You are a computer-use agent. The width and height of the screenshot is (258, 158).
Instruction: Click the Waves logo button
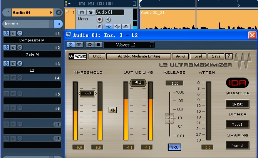(x=77, y=56)
